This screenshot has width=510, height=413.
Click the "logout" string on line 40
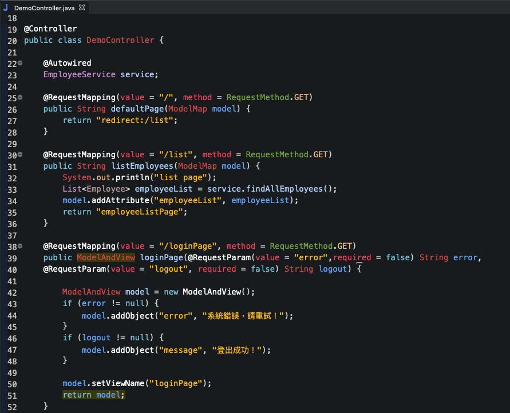click(168, 269)
